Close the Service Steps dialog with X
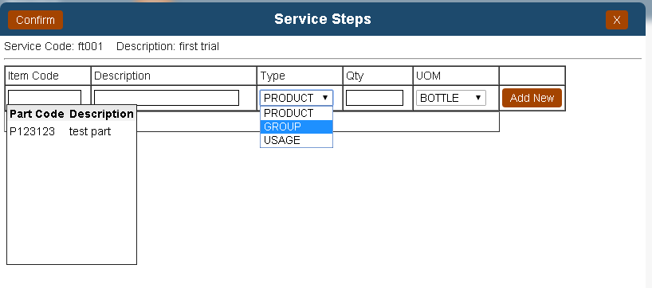 coord(617,20)
